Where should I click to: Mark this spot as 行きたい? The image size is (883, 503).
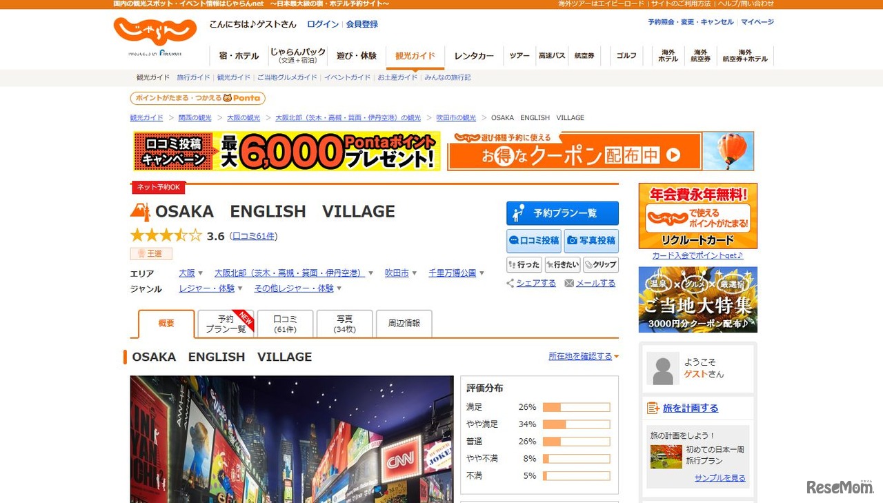pyautogui.click(x=562, y=264)
